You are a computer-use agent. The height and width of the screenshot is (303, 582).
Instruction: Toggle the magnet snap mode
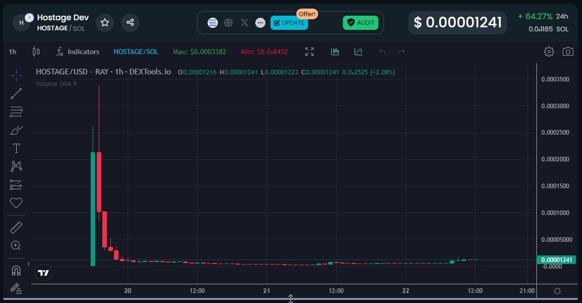[16, 271]
